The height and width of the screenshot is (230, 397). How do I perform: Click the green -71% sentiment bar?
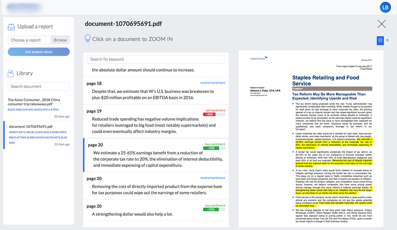pyautogui.click(x=211, y=210)
